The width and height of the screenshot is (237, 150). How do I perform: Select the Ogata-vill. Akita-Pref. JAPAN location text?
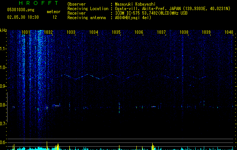(173, 9)
